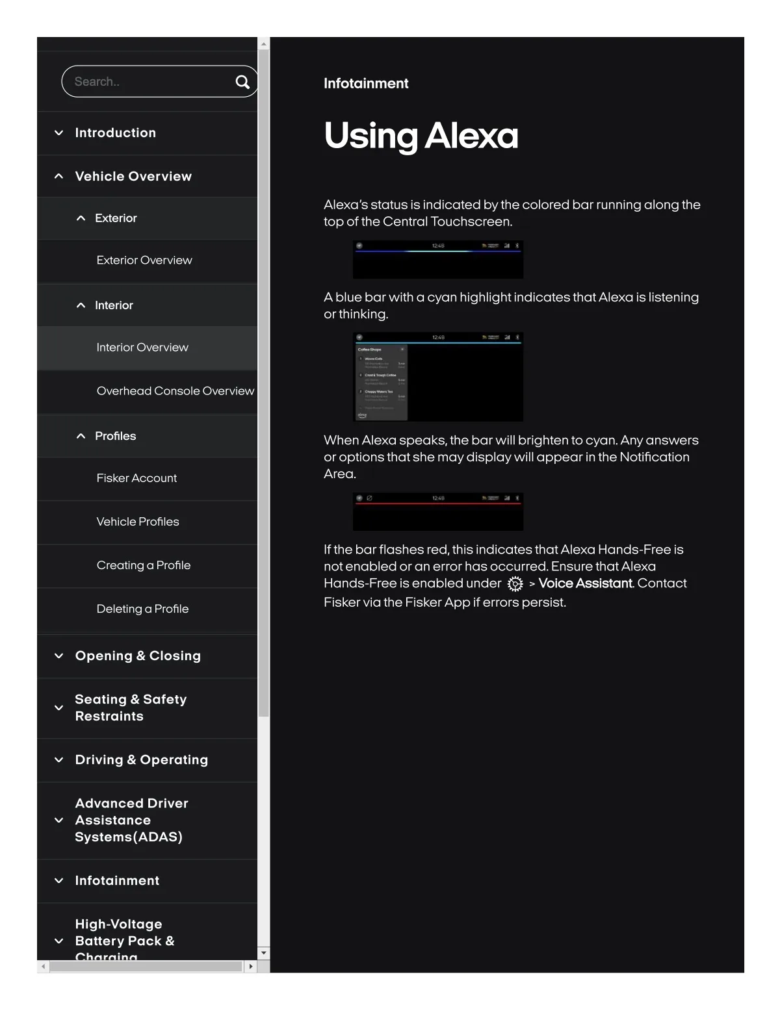The height and width of the screenshot is (1009, 780).
Task: Click the bold Voice Assistant text
Action: 585,583
